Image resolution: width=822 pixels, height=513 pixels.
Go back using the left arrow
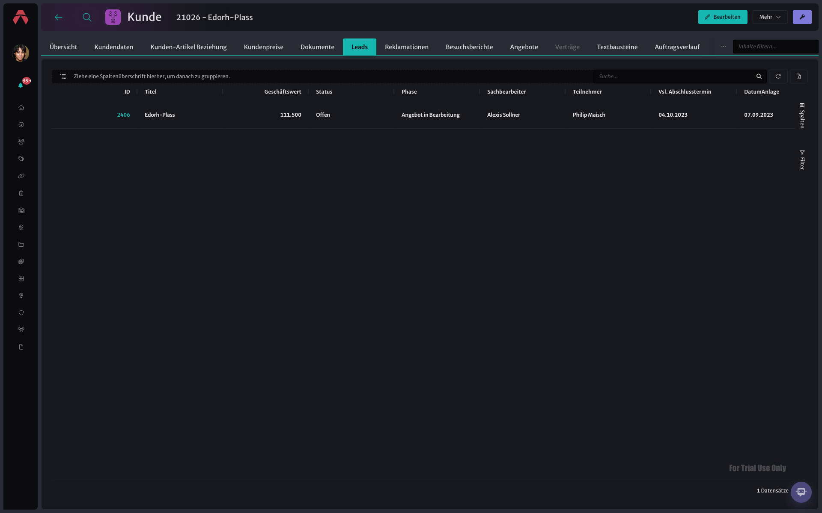point(59,17)
